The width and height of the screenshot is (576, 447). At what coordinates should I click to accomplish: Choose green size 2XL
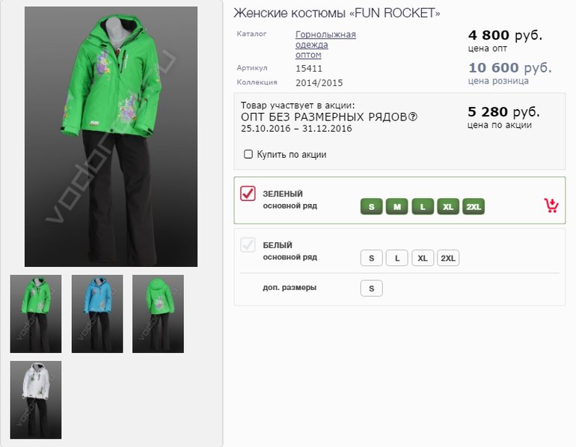click(x=474, y=206)
